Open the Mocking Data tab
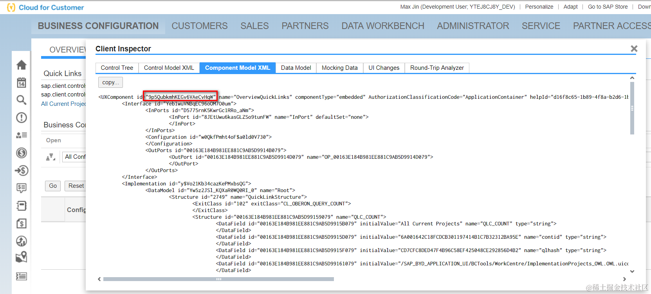The width and height of the screenshot is (651, 294). pos(340,68)
